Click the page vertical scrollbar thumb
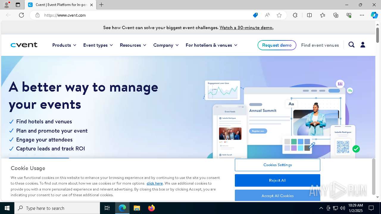381x214 pixels. (x=377, y=35)
